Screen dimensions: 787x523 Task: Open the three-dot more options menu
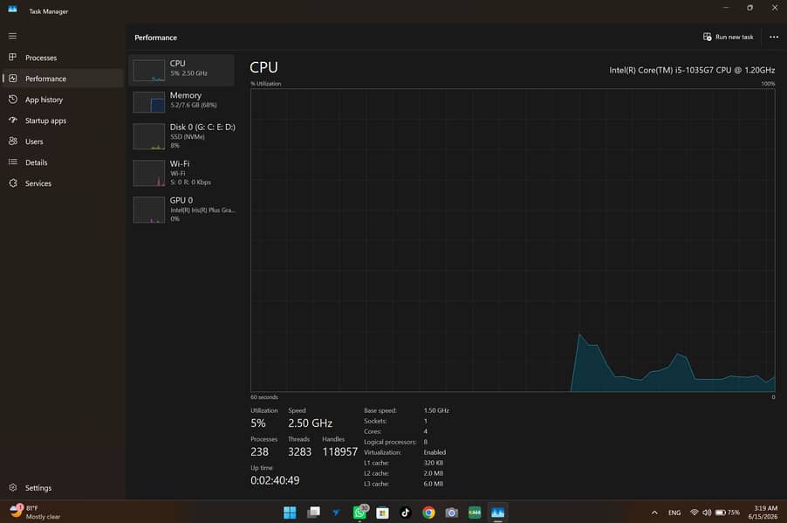[x=774, y=37]
